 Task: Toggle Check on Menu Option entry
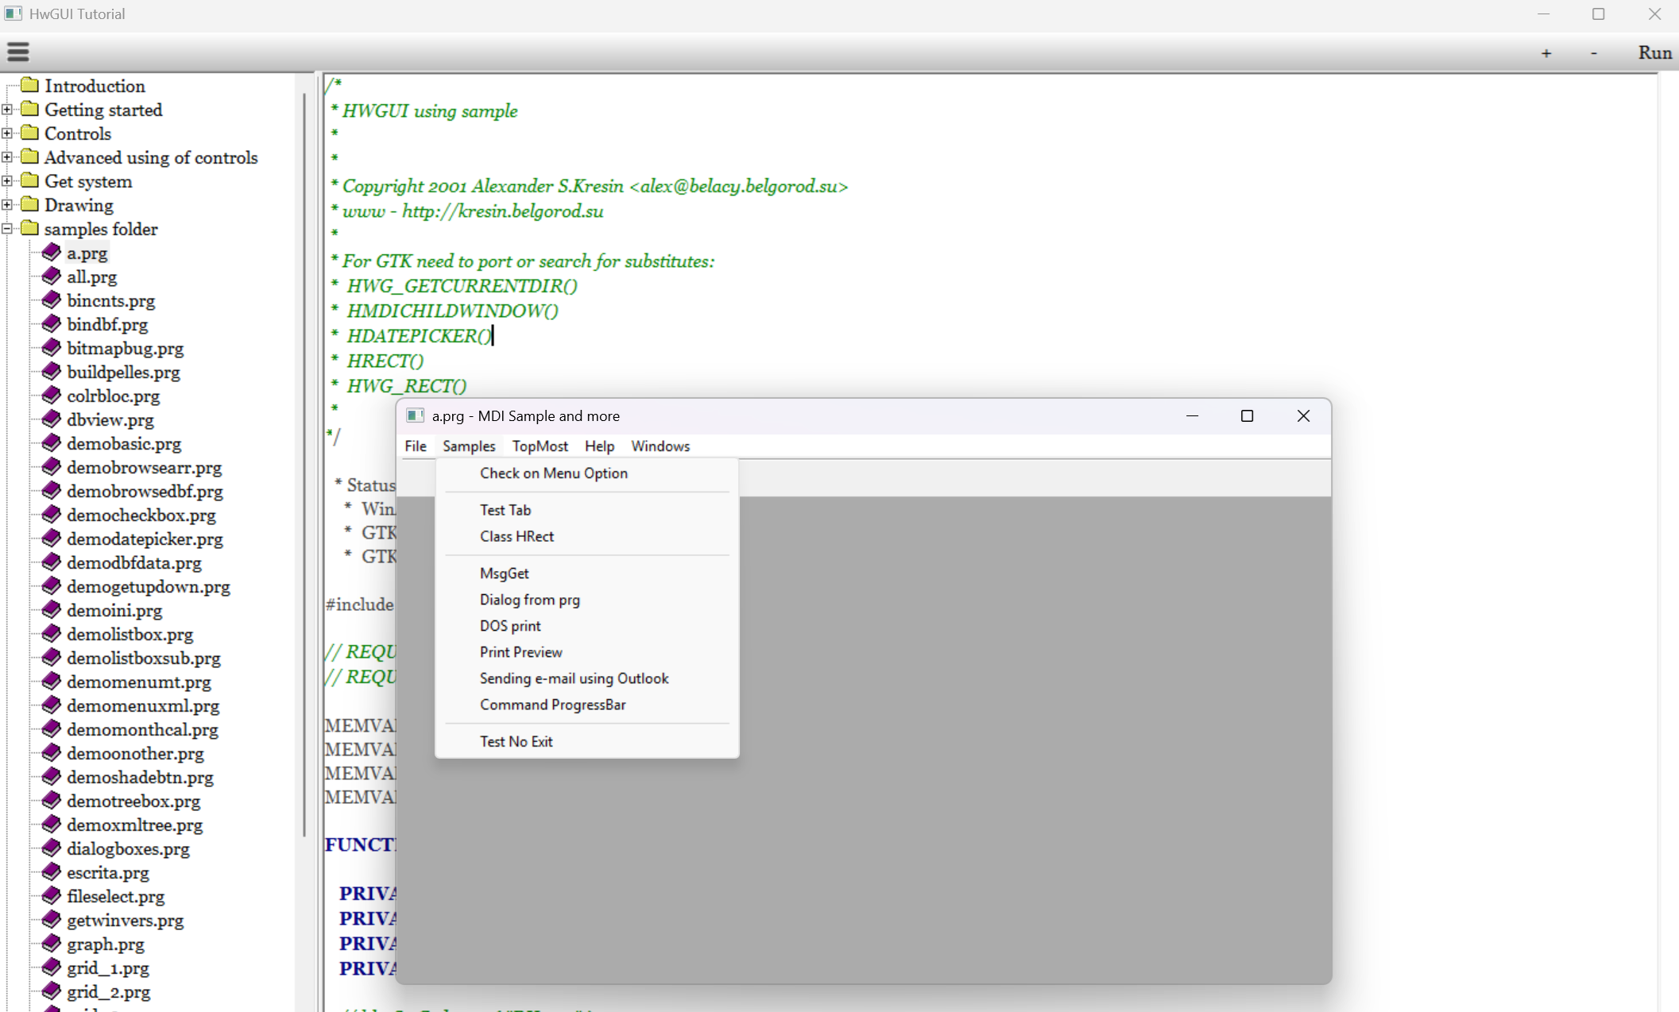point(553,473)
